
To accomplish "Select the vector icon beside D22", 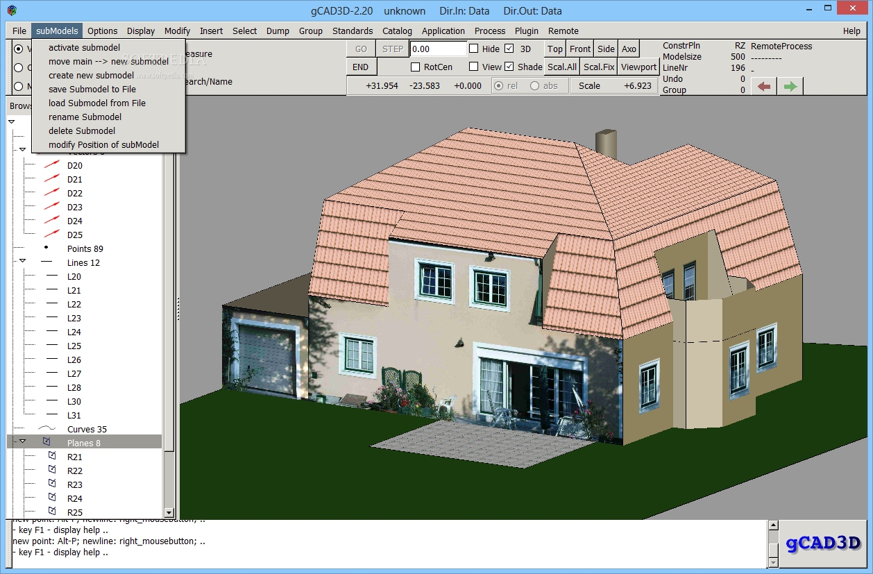I will pos(52,193).
